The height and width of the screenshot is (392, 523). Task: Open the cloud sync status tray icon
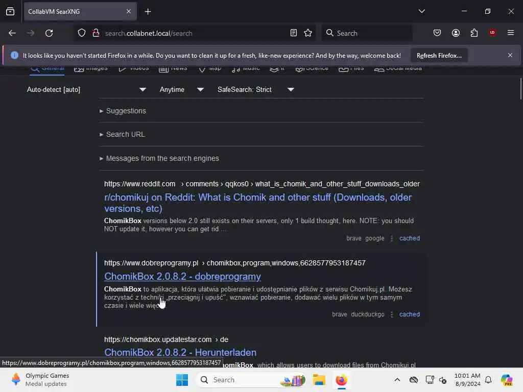[414, 380]
